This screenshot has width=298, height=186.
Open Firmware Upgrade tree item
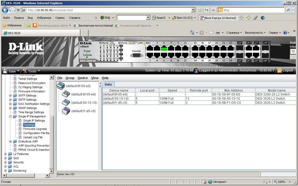click(x=35, y=129)
